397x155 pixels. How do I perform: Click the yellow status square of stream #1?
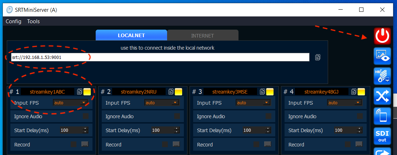tap(87, 92)
